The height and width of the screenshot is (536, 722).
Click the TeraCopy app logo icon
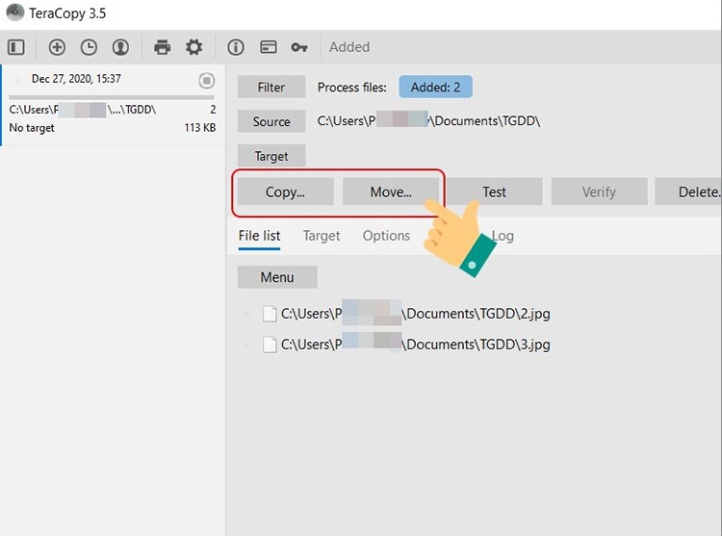pyautogui.click(x=15, y=13)
